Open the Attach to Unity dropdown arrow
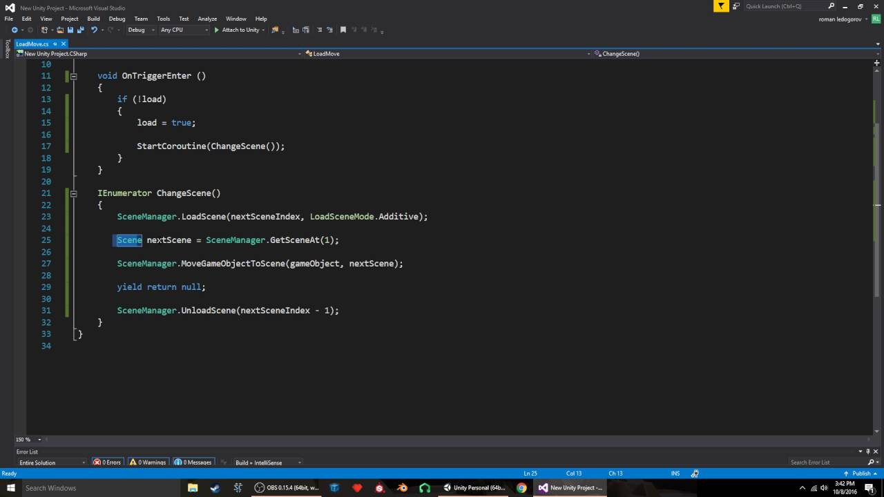The image size is (884, 497). pyautogui.click(x=265, y=30)
